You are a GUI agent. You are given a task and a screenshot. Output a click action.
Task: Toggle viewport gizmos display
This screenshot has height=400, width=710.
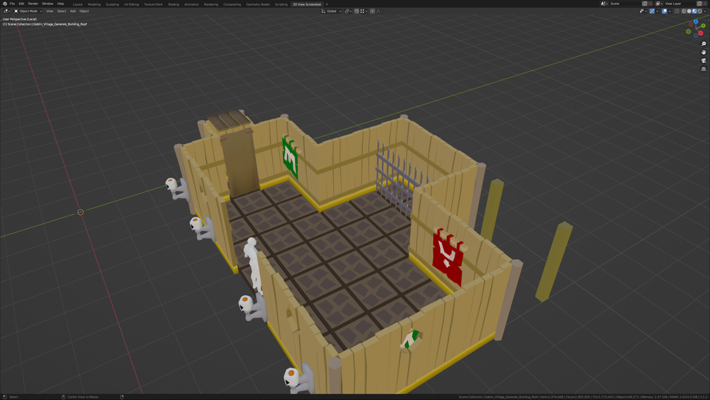[652, 11]
